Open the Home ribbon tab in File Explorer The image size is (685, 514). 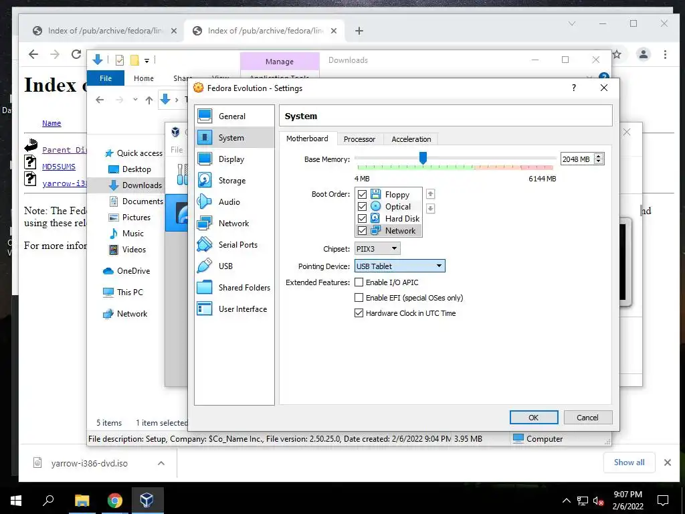coord(144,78)
